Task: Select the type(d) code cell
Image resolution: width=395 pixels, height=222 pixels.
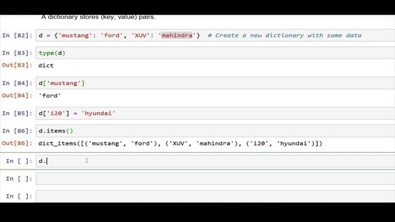Action: coord(215,53)
